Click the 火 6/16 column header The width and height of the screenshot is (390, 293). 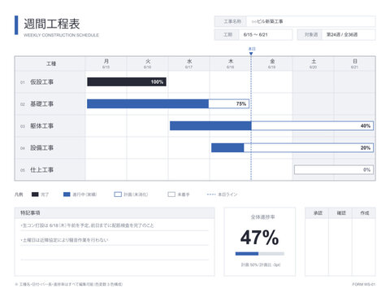[x=148, y=63]
